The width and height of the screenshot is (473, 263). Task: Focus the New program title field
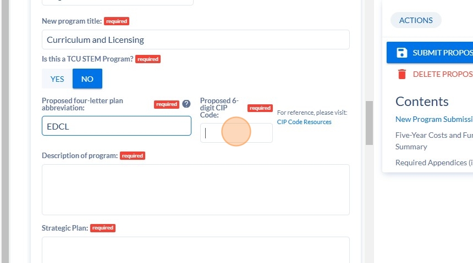pos(195,40)
